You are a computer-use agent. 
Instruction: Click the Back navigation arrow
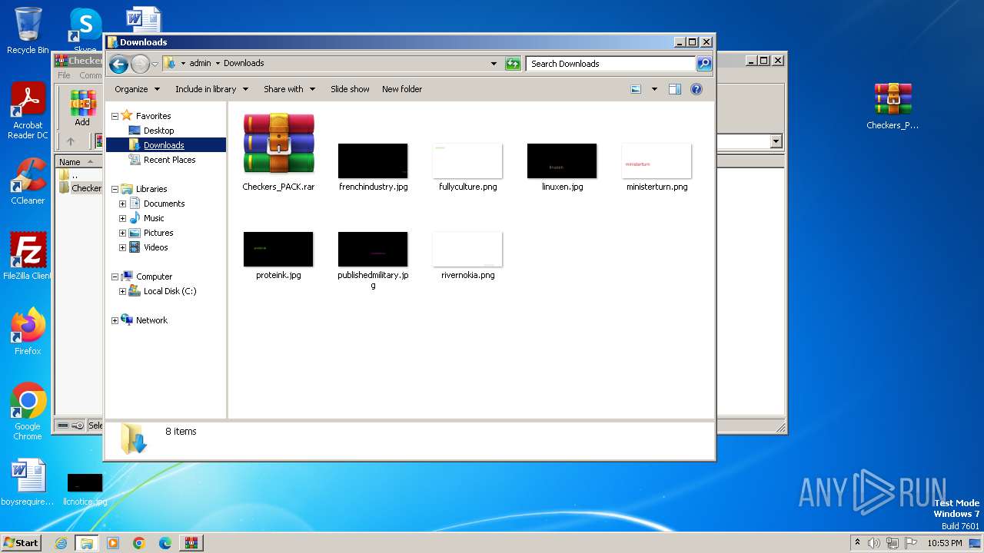118,64
